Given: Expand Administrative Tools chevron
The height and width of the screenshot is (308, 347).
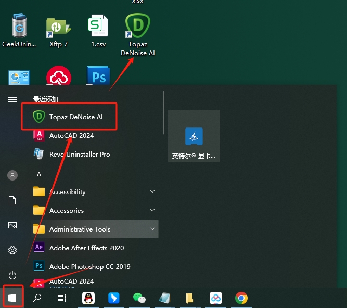Looking at the screenshot, I should [152, 229].
